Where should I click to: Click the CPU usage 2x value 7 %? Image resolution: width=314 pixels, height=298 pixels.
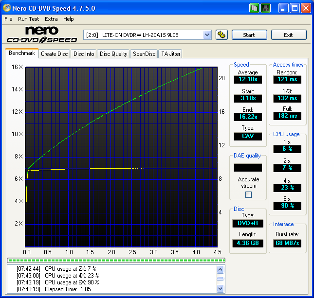coord(287,168)
